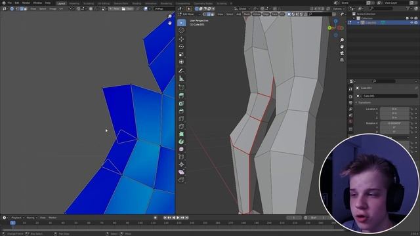This screenshot has width=420, height=236.
Task: Select the Extrude Region tool
Action: [x=181, y=96]
